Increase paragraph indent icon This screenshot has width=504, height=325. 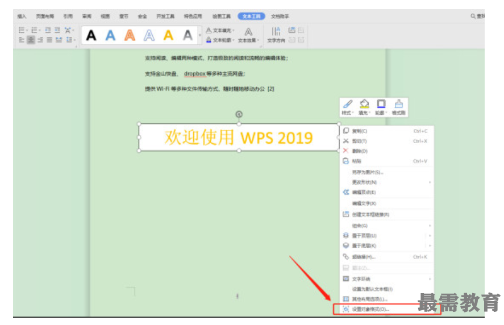[57, 30]
